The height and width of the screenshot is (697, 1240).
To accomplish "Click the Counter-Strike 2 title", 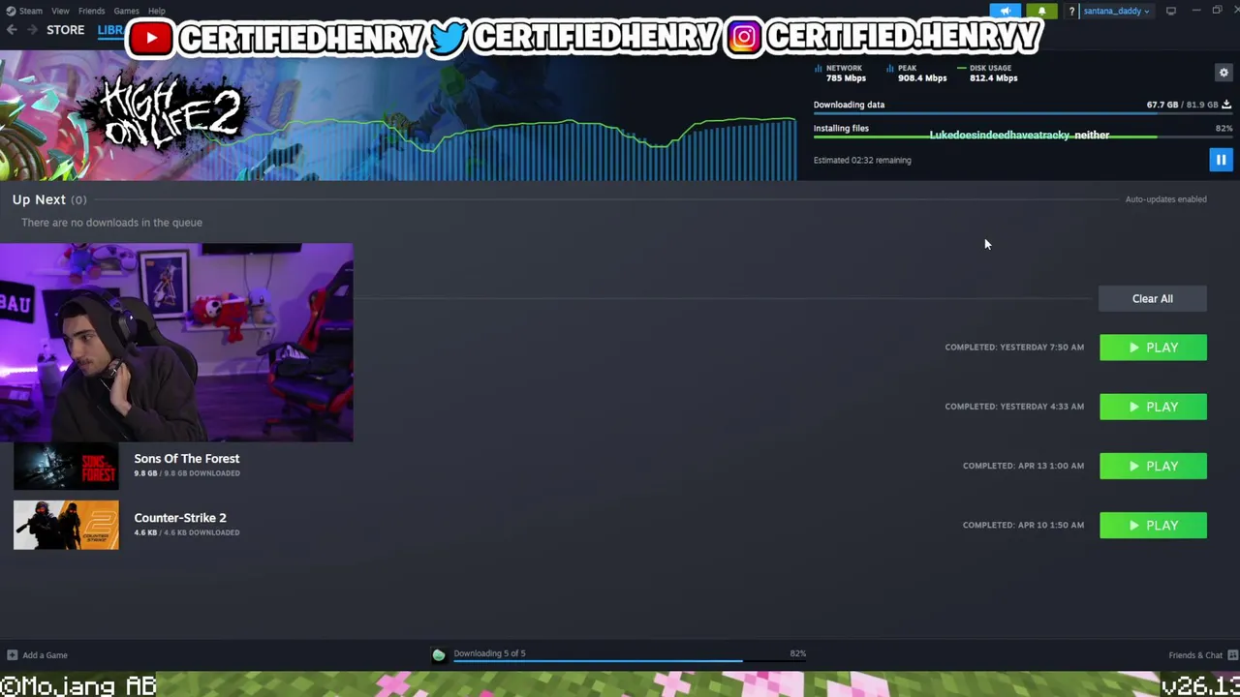I will [180, 518].
